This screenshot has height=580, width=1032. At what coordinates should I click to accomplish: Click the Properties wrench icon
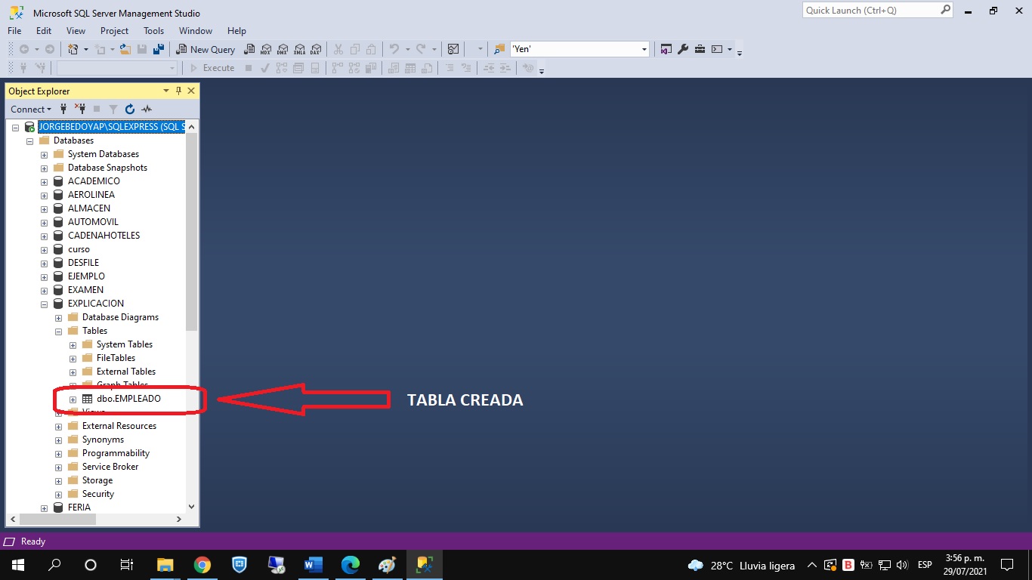[683, 49]
